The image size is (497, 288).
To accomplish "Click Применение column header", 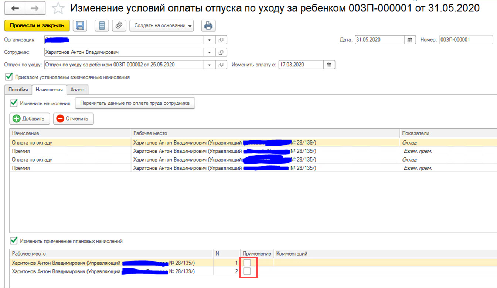I will pos(257,254).
